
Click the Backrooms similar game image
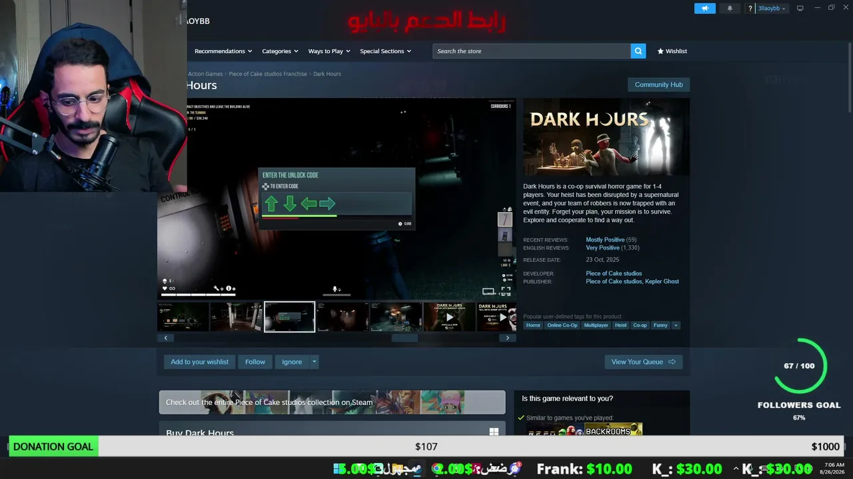click(x=614, y=429)
